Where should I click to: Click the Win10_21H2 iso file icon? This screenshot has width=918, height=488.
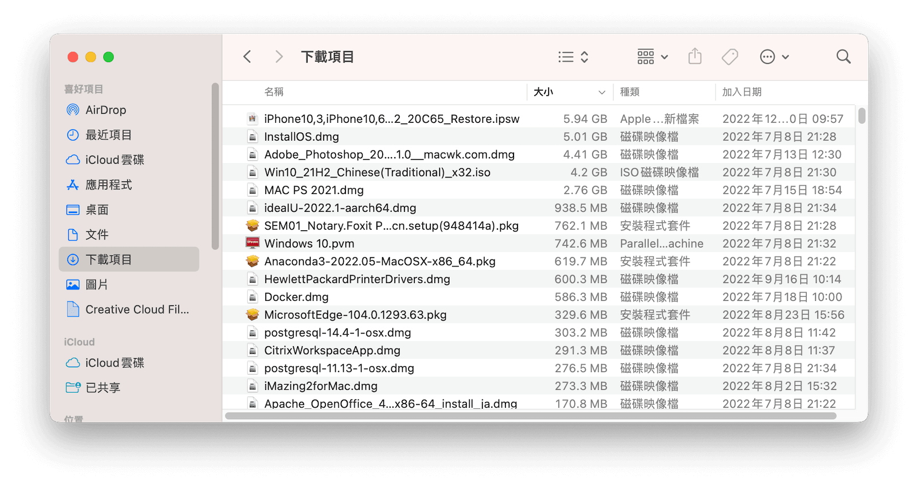click(x=252, y=172)
